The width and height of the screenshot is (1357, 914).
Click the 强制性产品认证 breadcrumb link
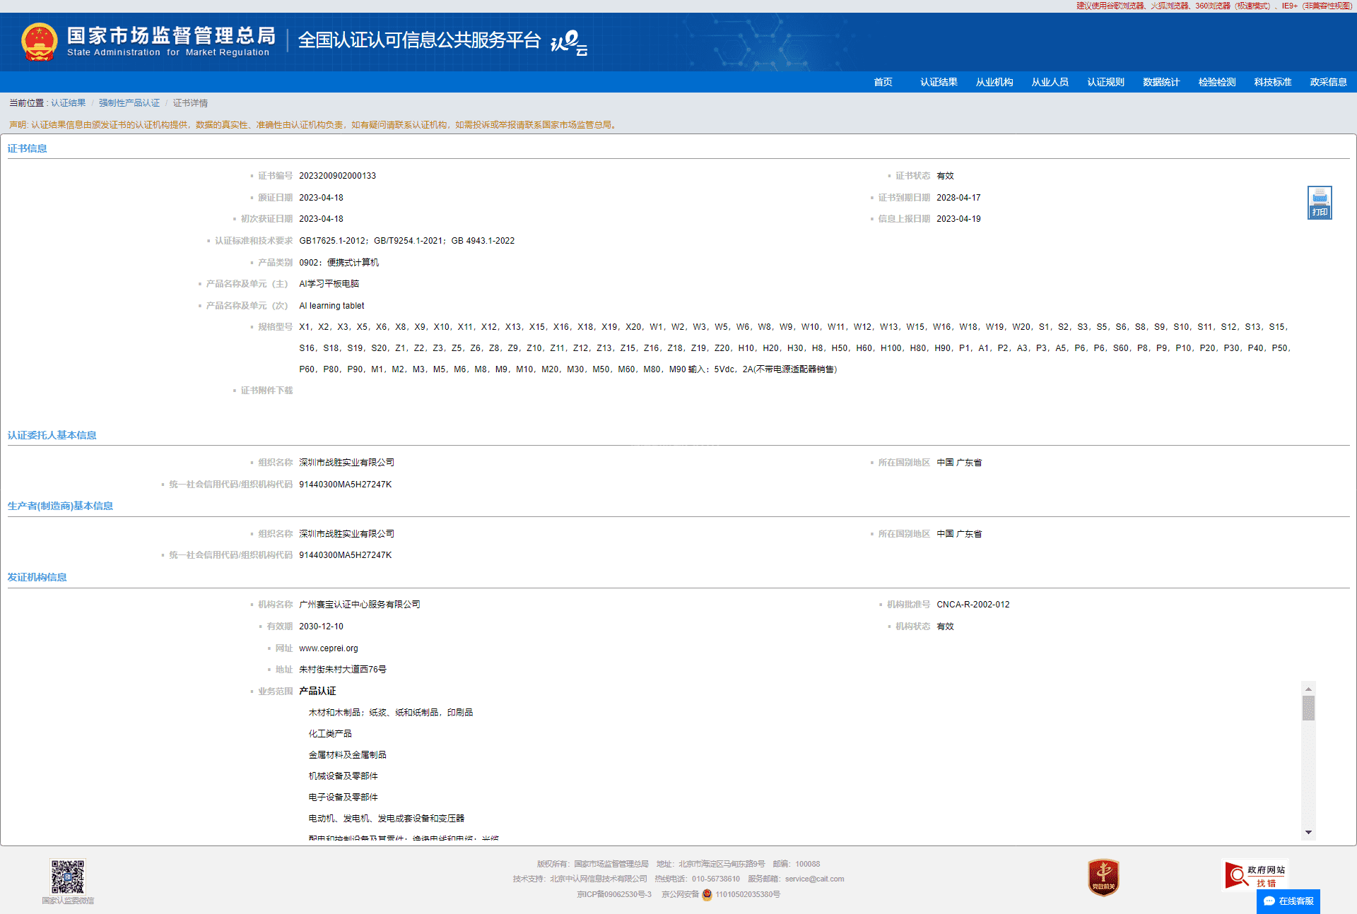coord(129,103)
